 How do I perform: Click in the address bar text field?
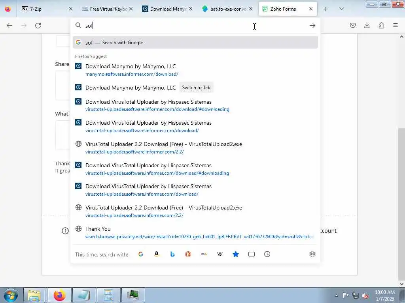(x=195, y=26)
